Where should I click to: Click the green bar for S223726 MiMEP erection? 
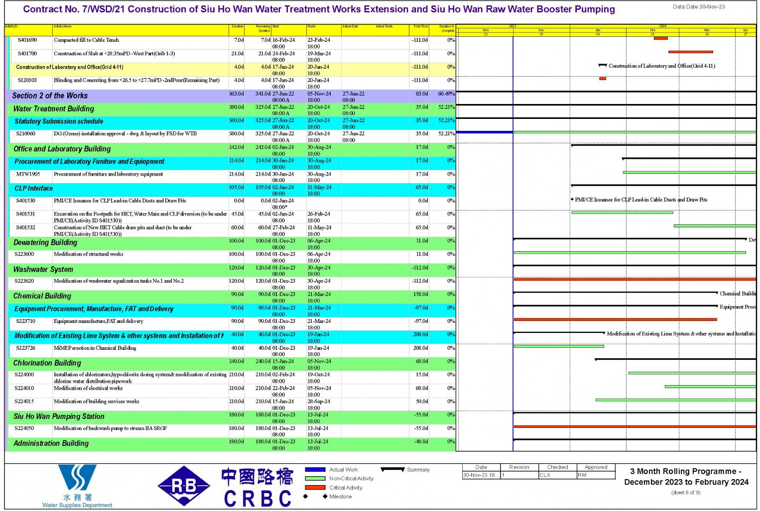(x=558, y=346)
